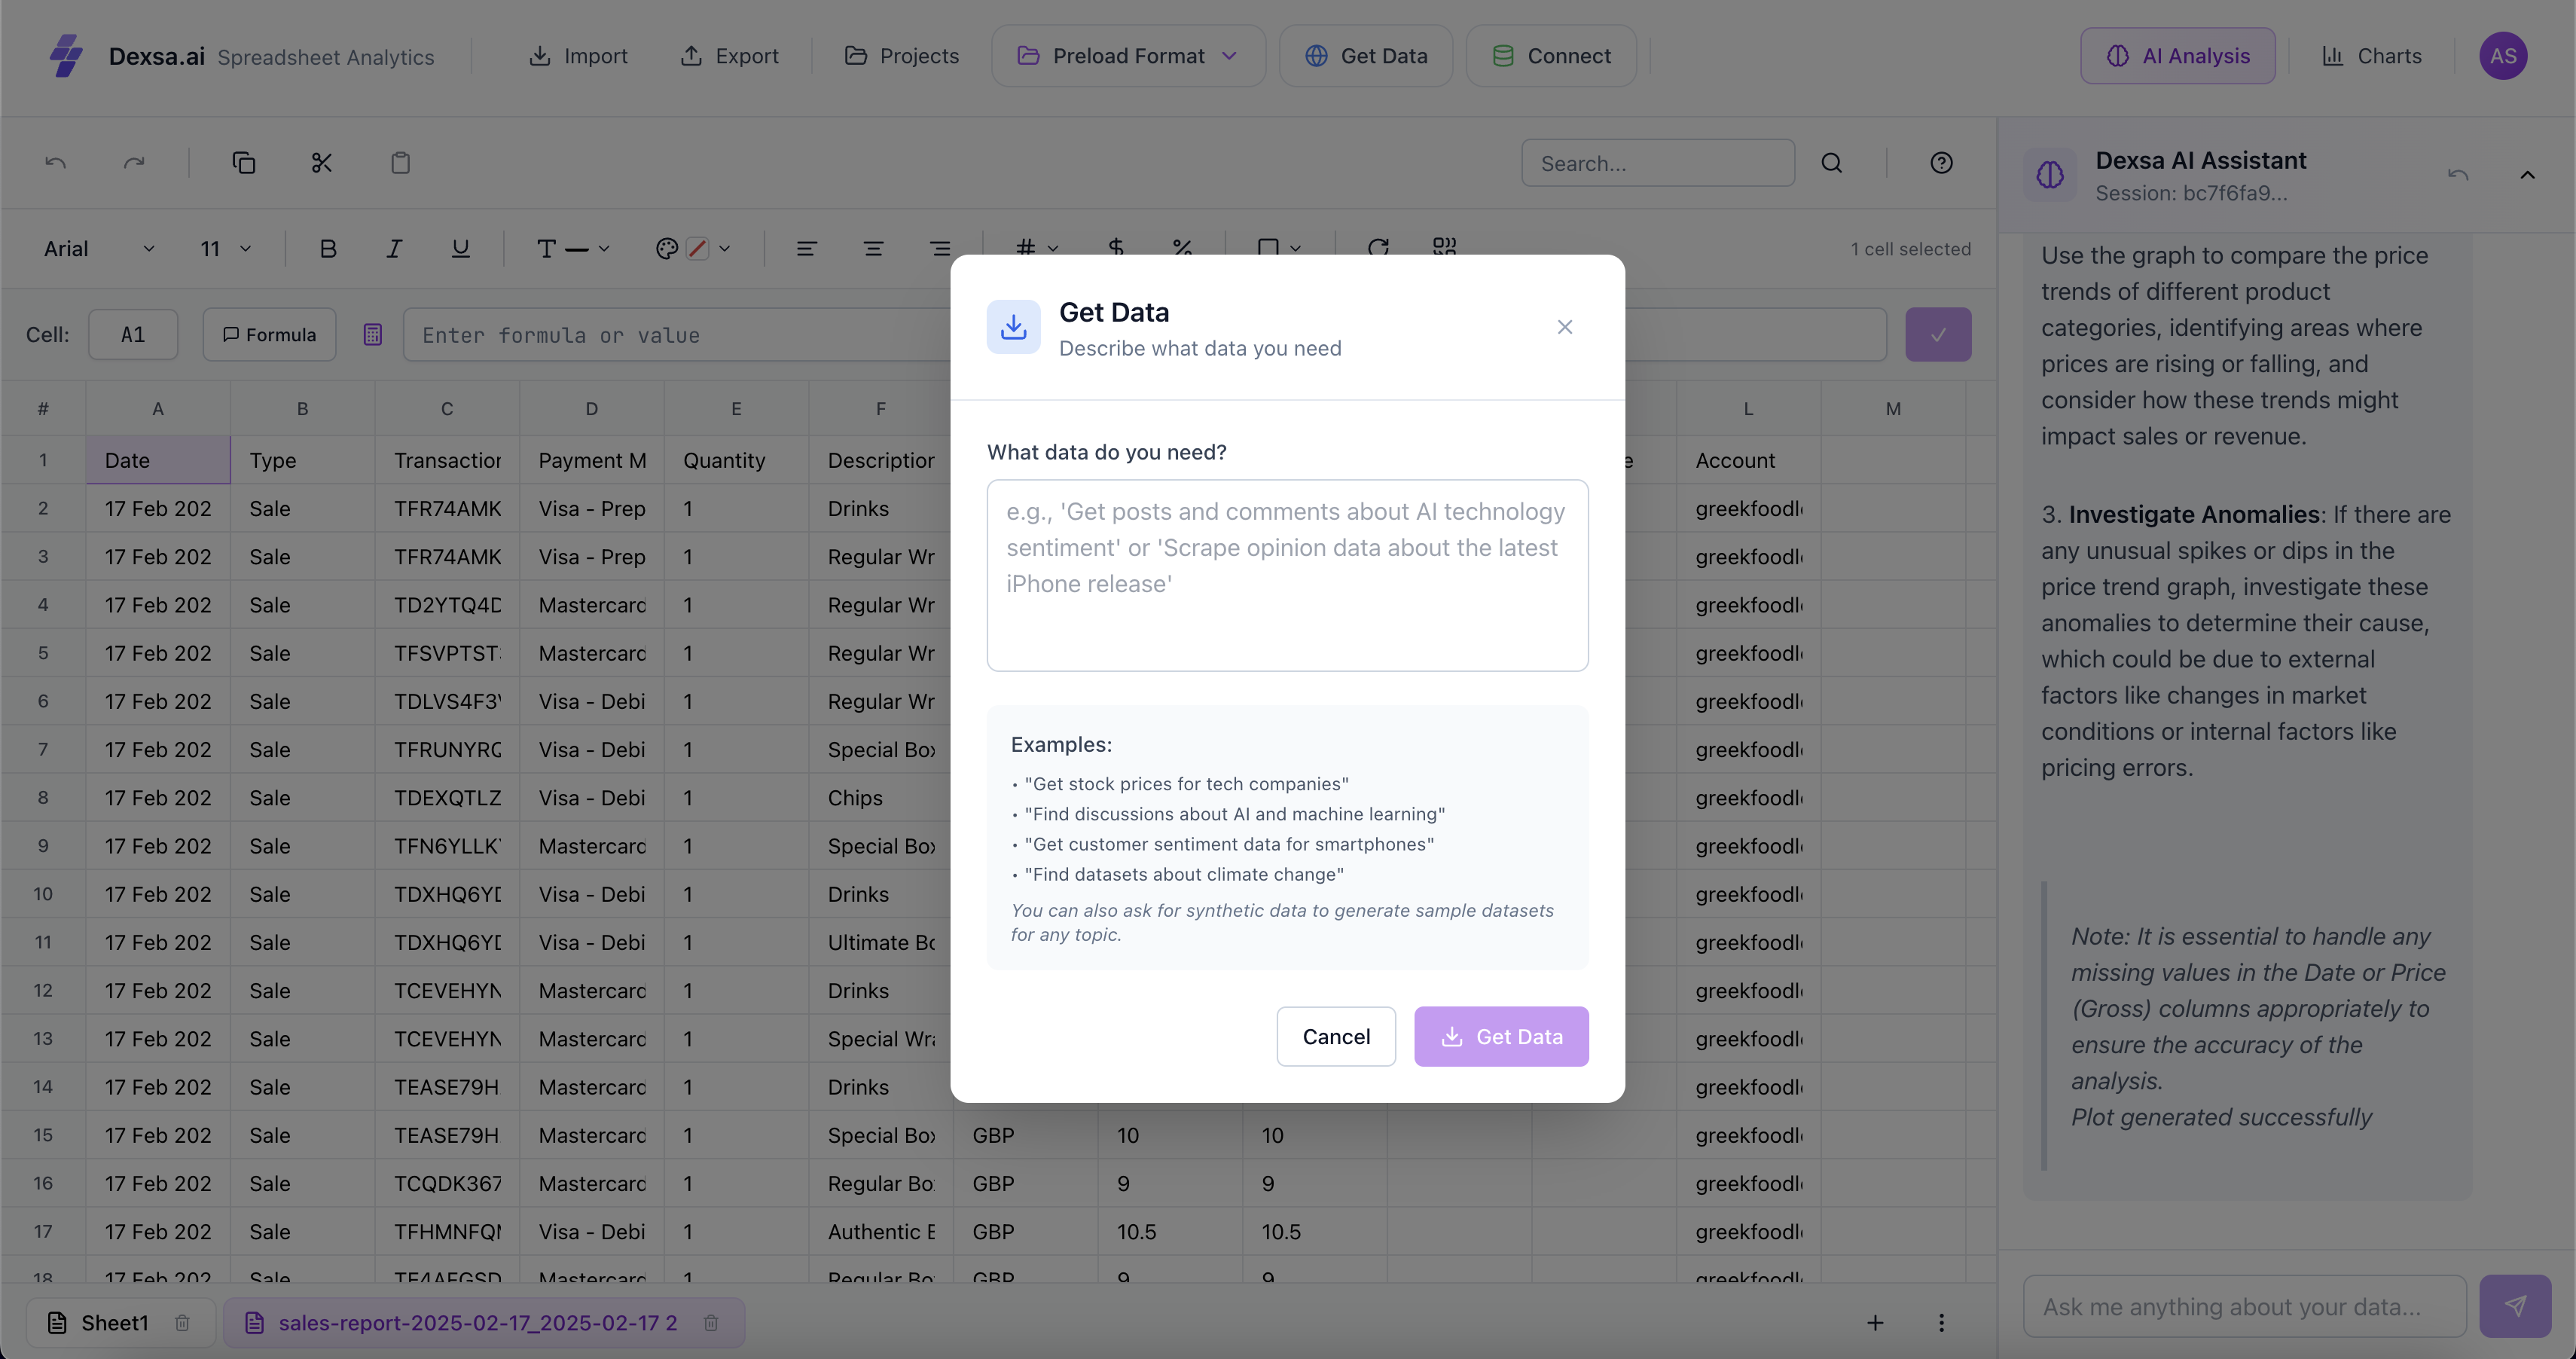Delete Sheet1 with its trash icon

pyautogui.click(x=182, y=1323)
